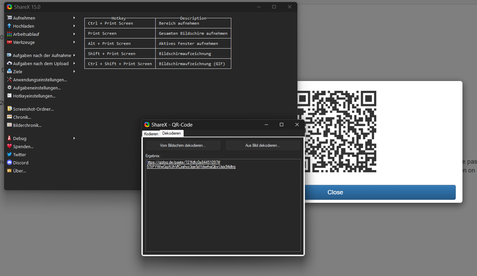This screenshot has width=477, height=276.
Task: Click the Werkzeuge toolbox icon
Action: (9, 42)
